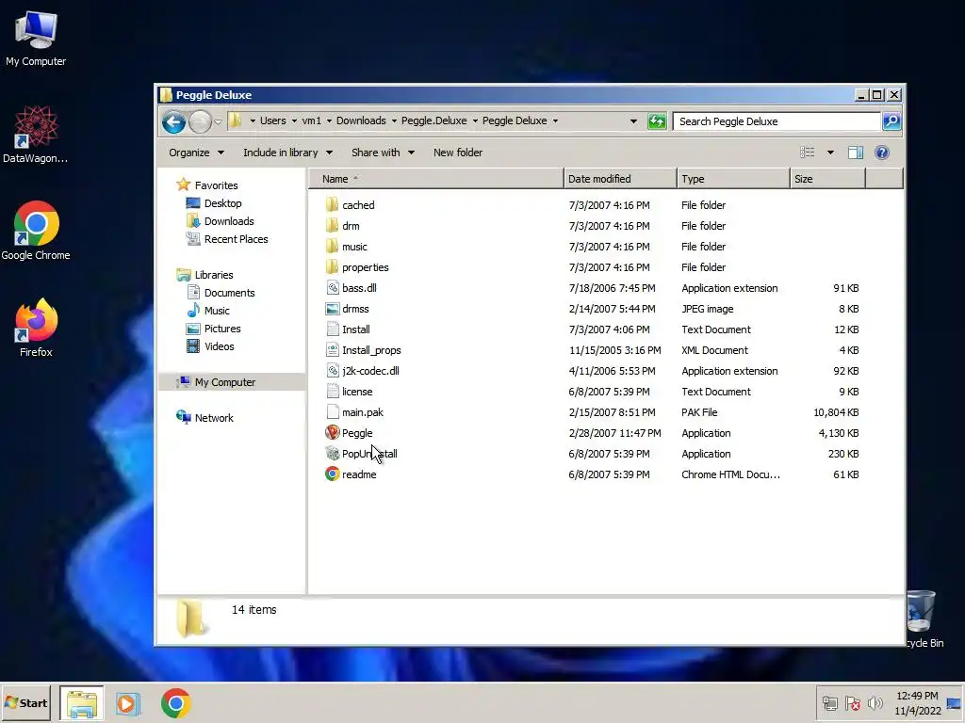Select the Install_props XML file icon
Viewport: 965px width, 723px height.
tap(333, 350)
